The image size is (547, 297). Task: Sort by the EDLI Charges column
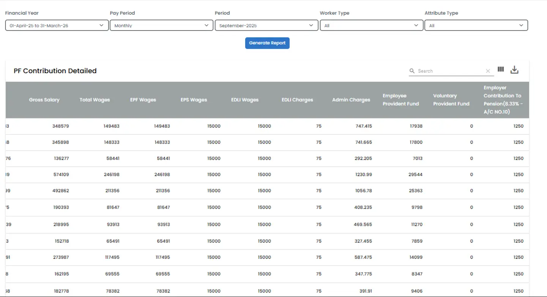tap(297, 100)
